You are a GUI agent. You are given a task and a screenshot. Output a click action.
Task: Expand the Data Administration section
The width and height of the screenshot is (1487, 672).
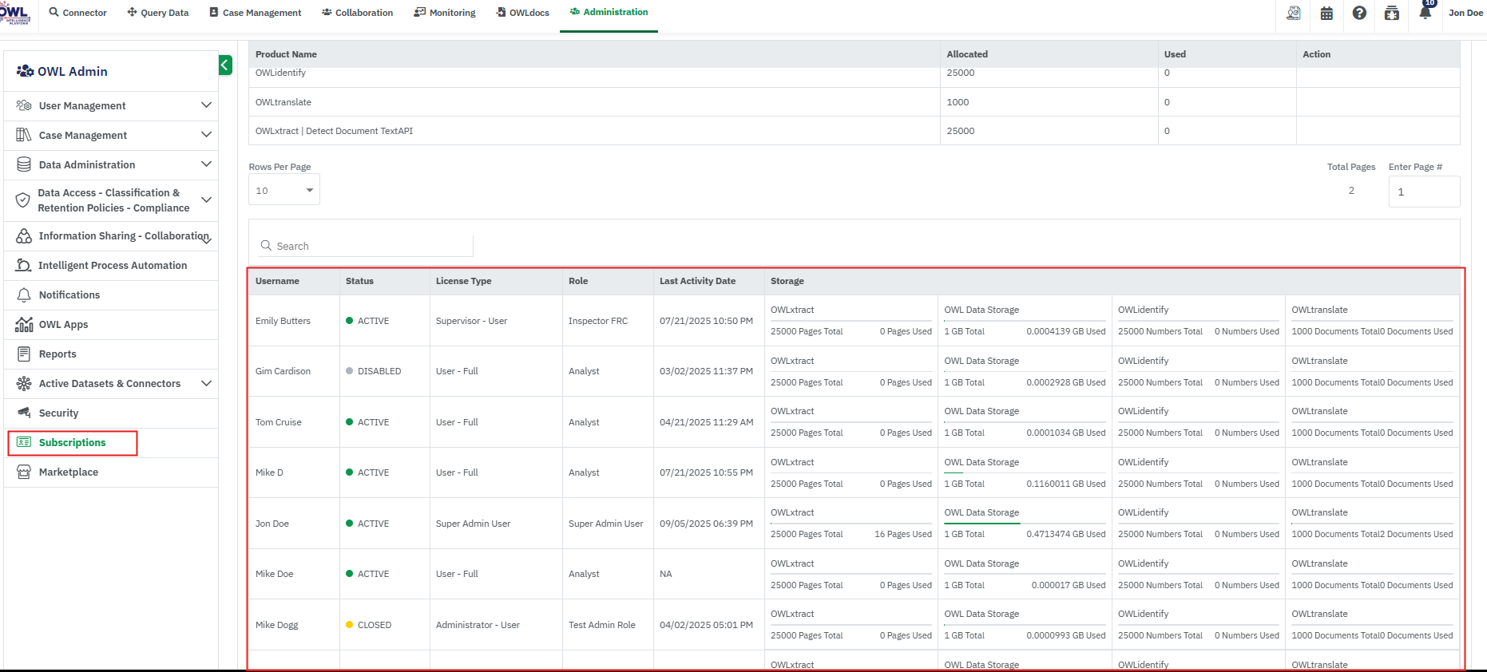click(x=206, y=164)
